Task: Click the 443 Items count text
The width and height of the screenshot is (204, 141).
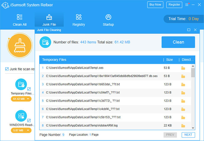Action: click(88, 42)
